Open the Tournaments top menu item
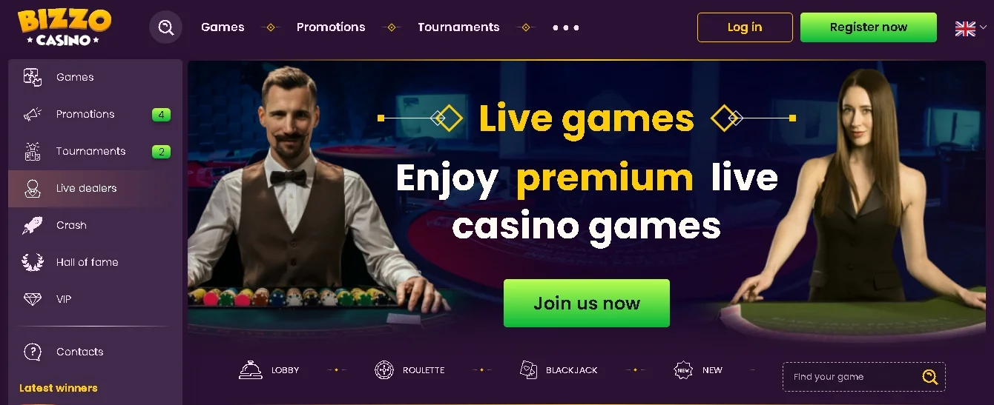The width and height of the screenshot is (994, 405). click(458, 27)
